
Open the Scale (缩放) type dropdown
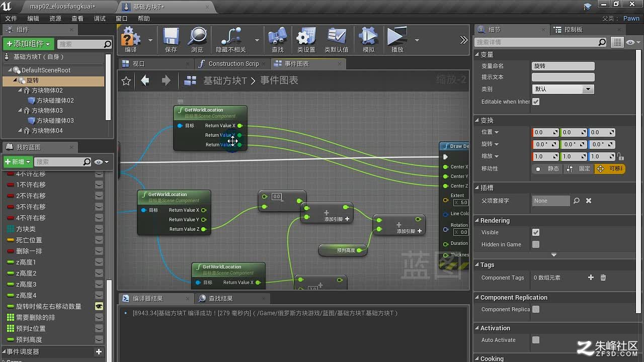pyautogui.click(x=490, y=156)
